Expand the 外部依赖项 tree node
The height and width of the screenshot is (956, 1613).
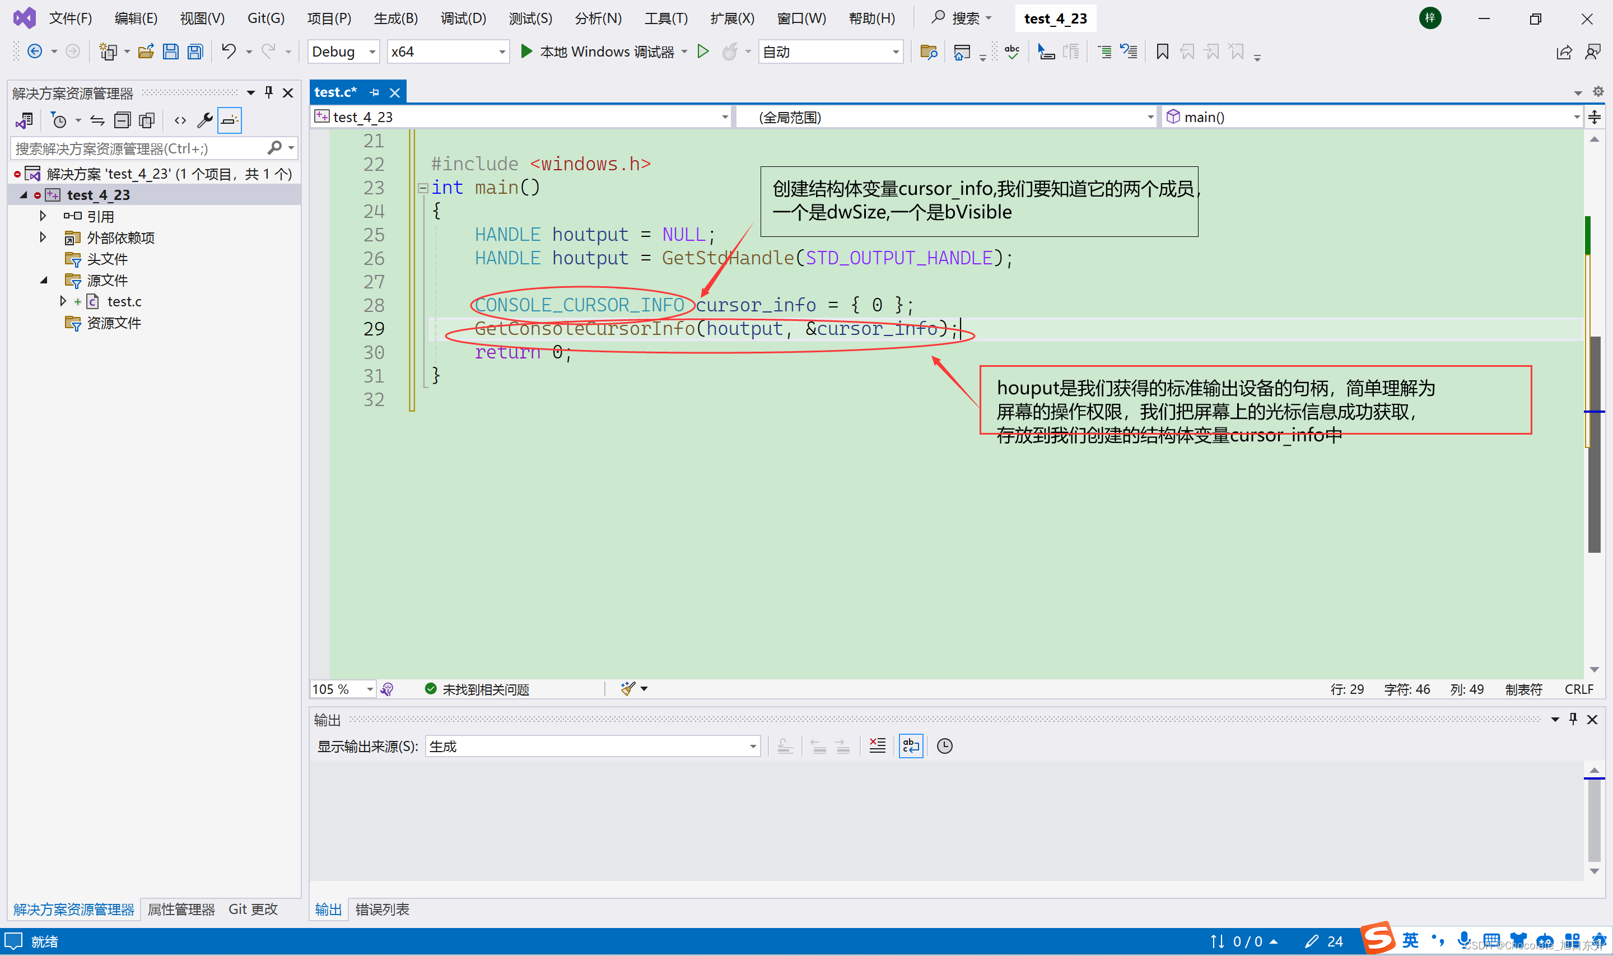(43, 237)
